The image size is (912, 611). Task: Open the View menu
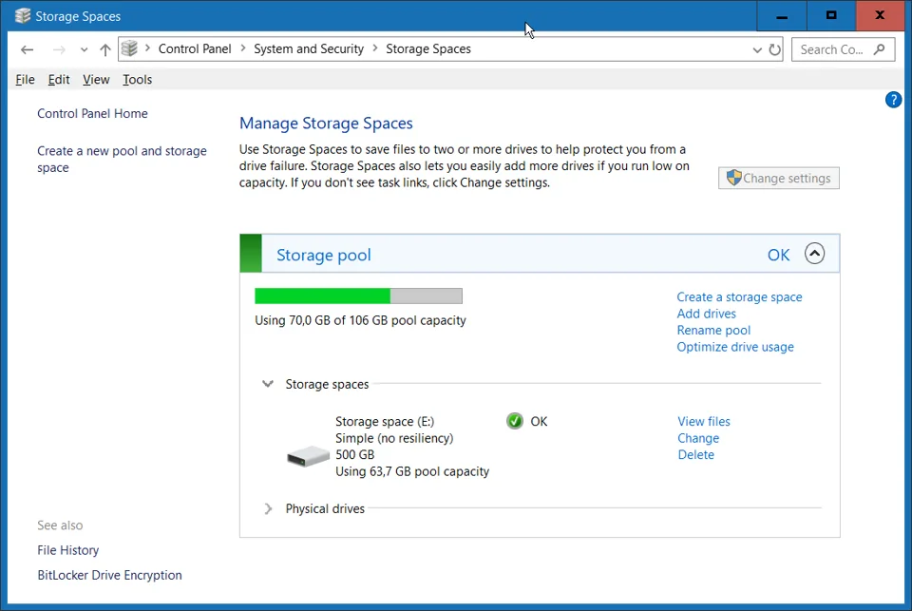click(96, 80)
